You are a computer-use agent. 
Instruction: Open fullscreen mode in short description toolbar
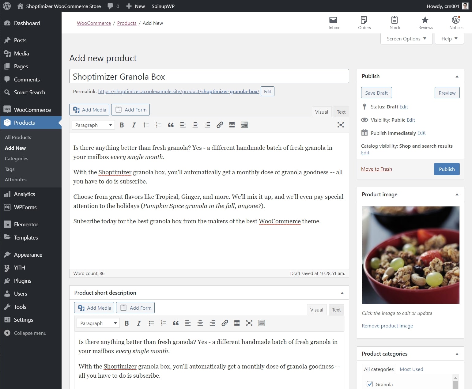tap(249, 323)
